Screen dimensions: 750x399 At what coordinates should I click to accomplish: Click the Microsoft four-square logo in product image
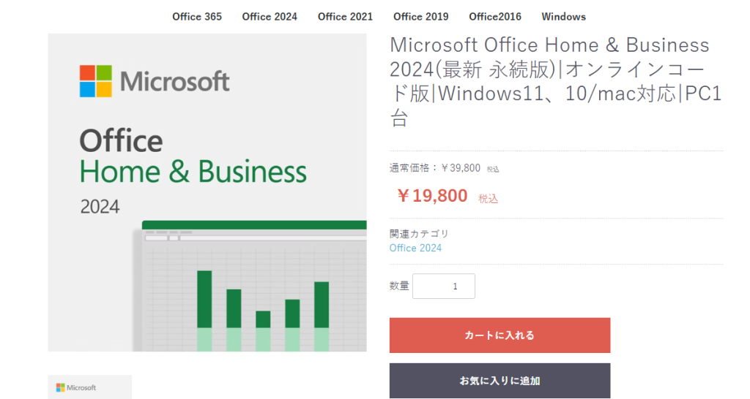[96, 81]
